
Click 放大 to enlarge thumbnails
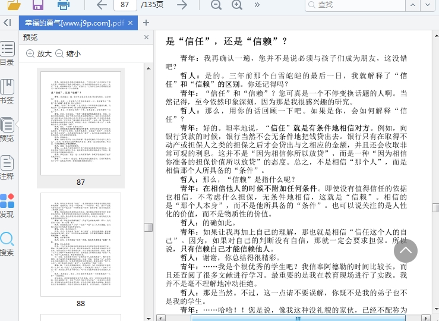39,53
